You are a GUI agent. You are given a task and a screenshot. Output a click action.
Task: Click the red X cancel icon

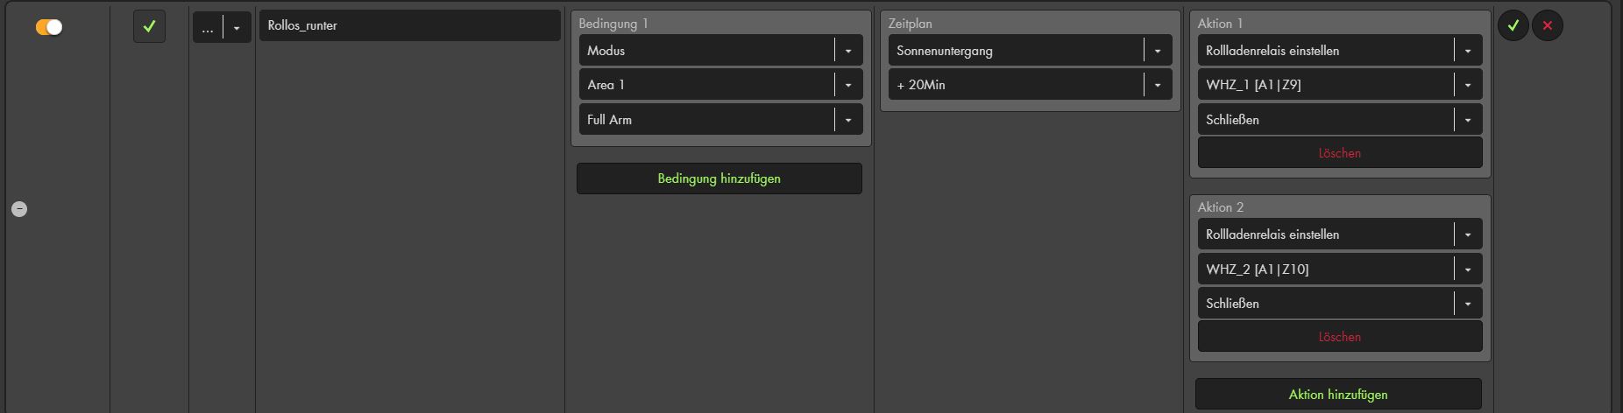point(1547,26)
